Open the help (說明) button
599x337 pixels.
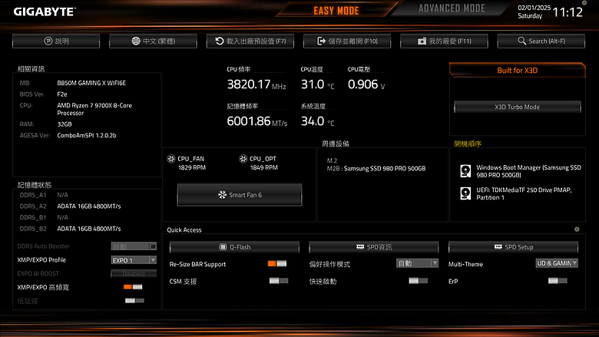point(56,41)
